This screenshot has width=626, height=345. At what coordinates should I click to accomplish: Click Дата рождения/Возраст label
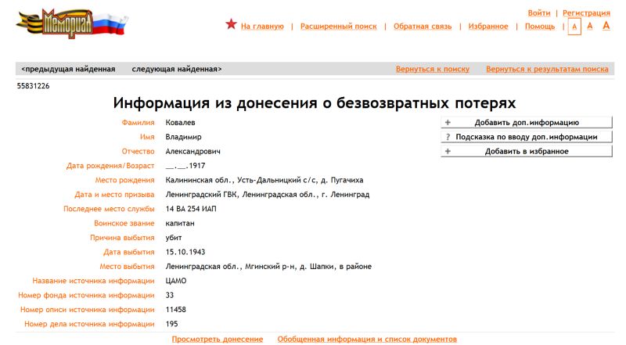[110, 166]
